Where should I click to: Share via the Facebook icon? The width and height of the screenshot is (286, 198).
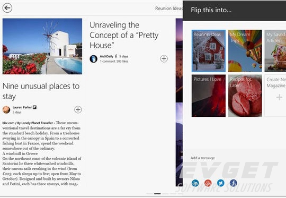pyautogui.click(x=233, y=183)
